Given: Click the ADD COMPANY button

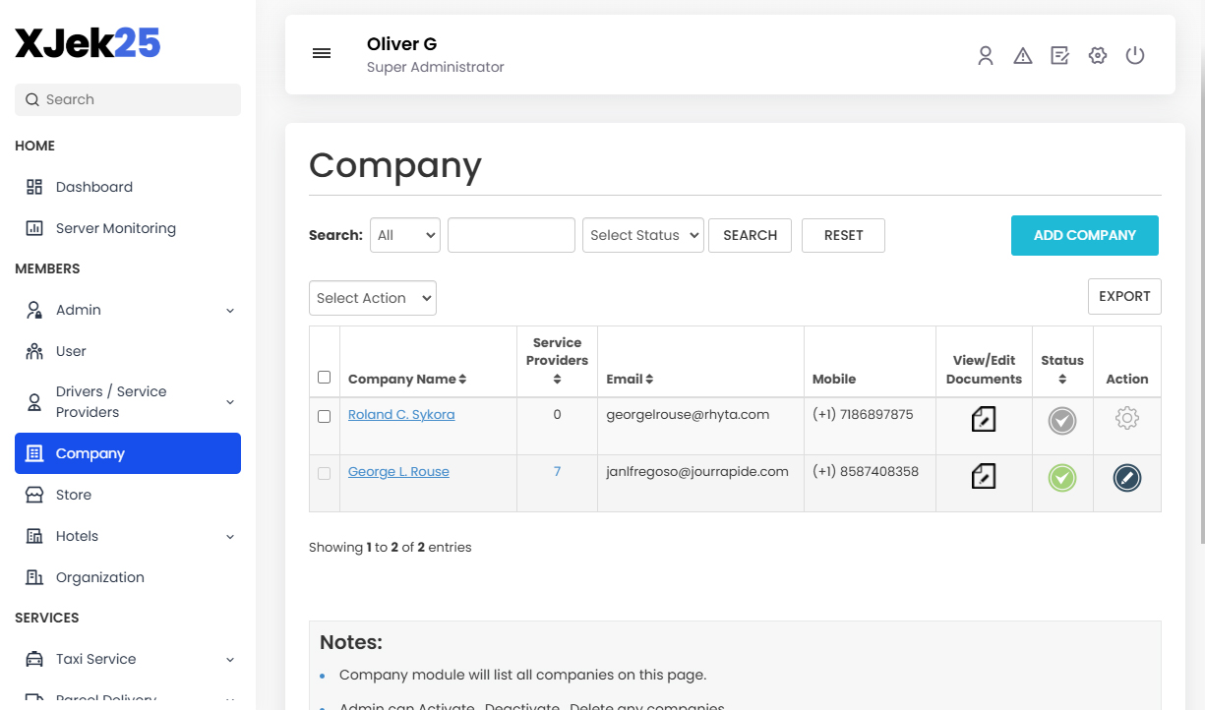Looking at the screenshot, I should 1084,235.
